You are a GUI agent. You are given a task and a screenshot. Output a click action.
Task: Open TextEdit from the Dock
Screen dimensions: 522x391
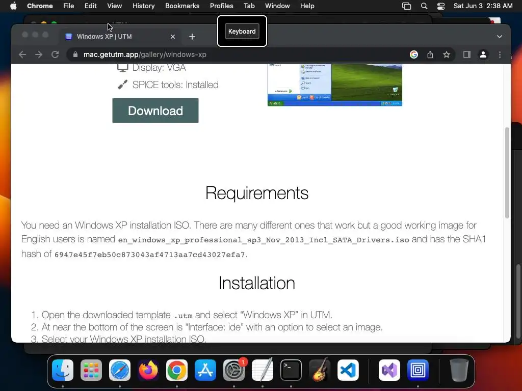(263, 370)
